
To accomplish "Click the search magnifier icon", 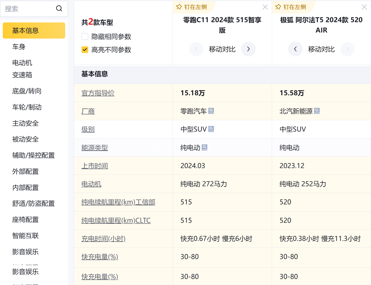I will [59, 9].
